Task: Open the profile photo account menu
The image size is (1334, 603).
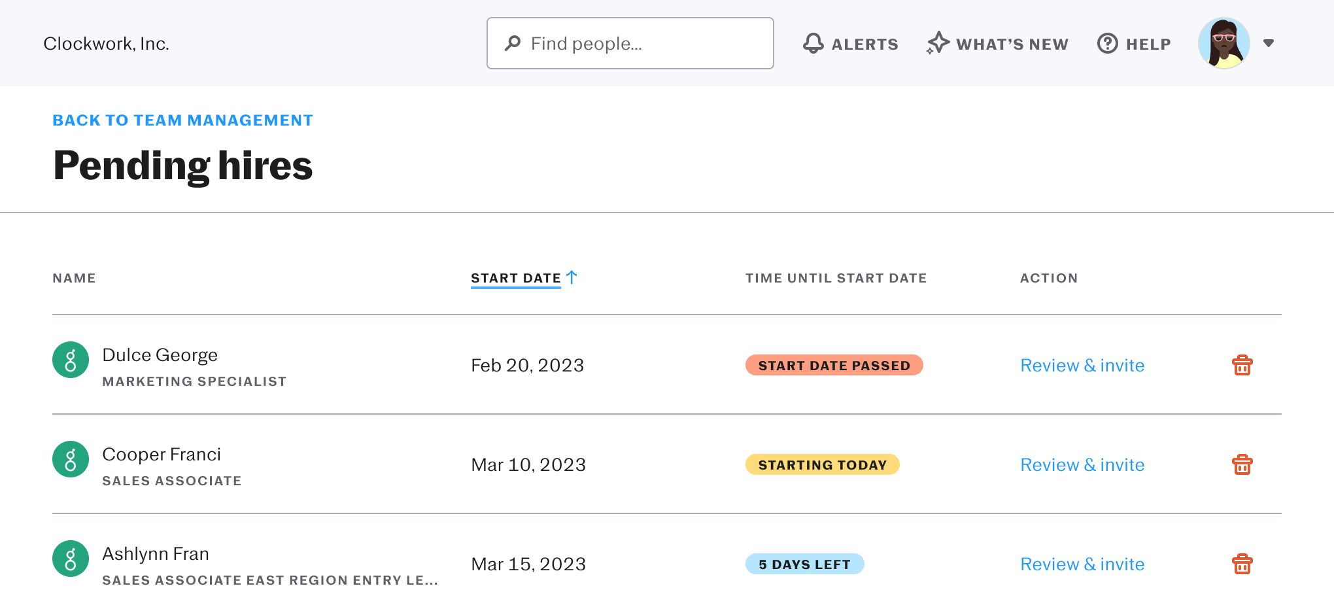Action: click(1224, 43)
